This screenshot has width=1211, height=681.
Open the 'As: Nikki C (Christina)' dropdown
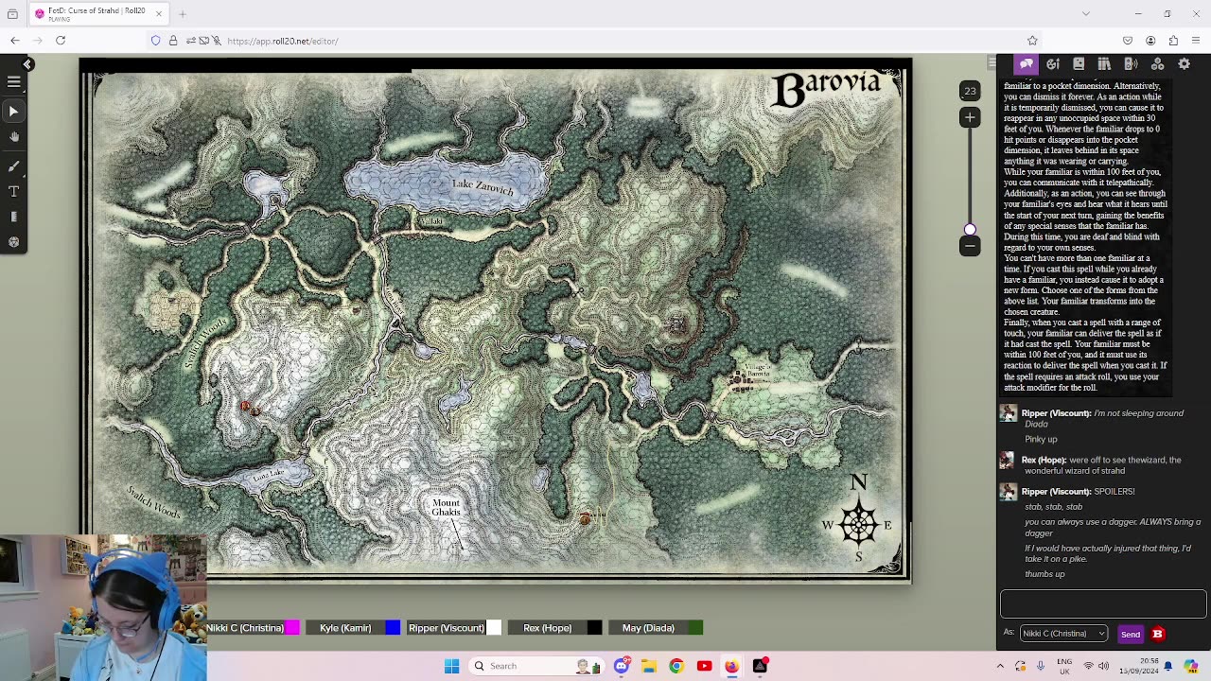tap(1063, 634)
